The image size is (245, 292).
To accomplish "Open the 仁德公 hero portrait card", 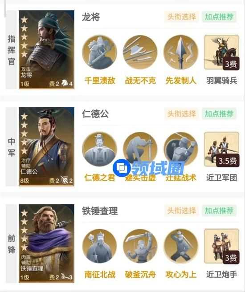I will coord(47,146).
